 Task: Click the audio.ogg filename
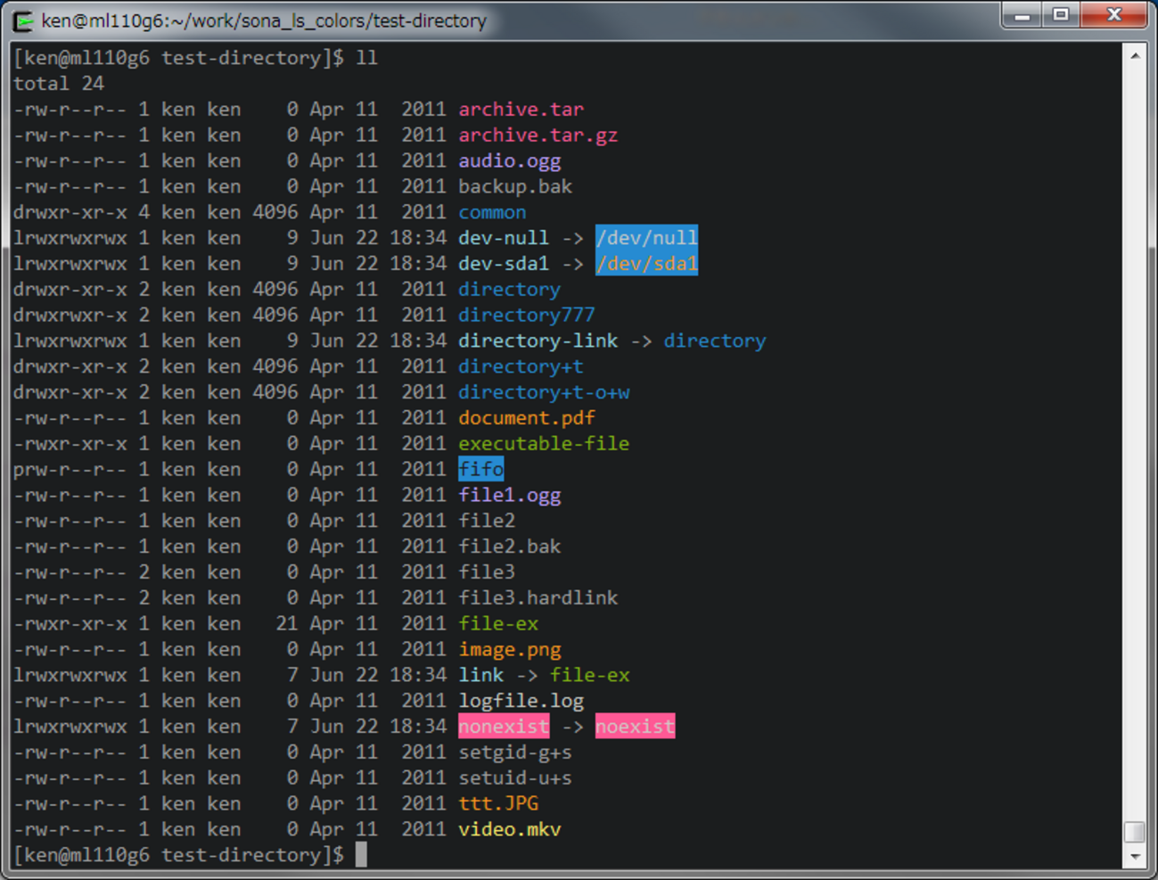(x=509, y=161)
